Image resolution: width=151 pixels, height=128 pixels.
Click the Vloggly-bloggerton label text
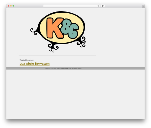point(27,60)
